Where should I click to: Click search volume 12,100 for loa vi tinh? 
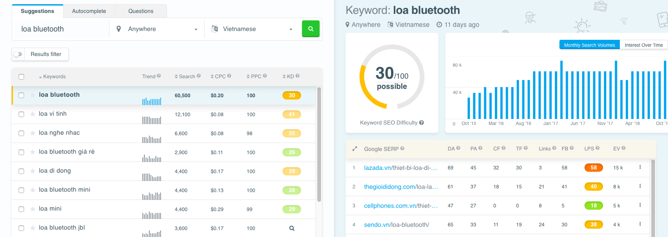(x=182, y=114)
